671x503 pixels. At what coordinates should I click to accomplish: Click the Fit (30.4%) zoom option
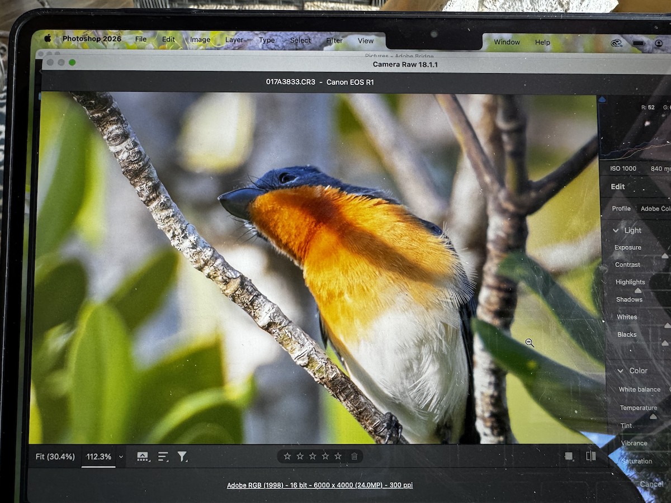55,457
